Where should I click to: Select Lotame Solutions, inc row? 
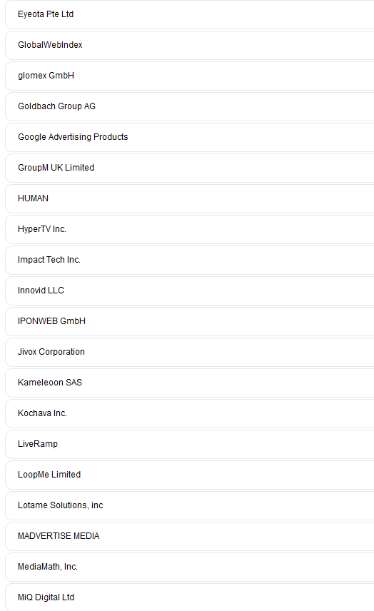tap(190, 505)
